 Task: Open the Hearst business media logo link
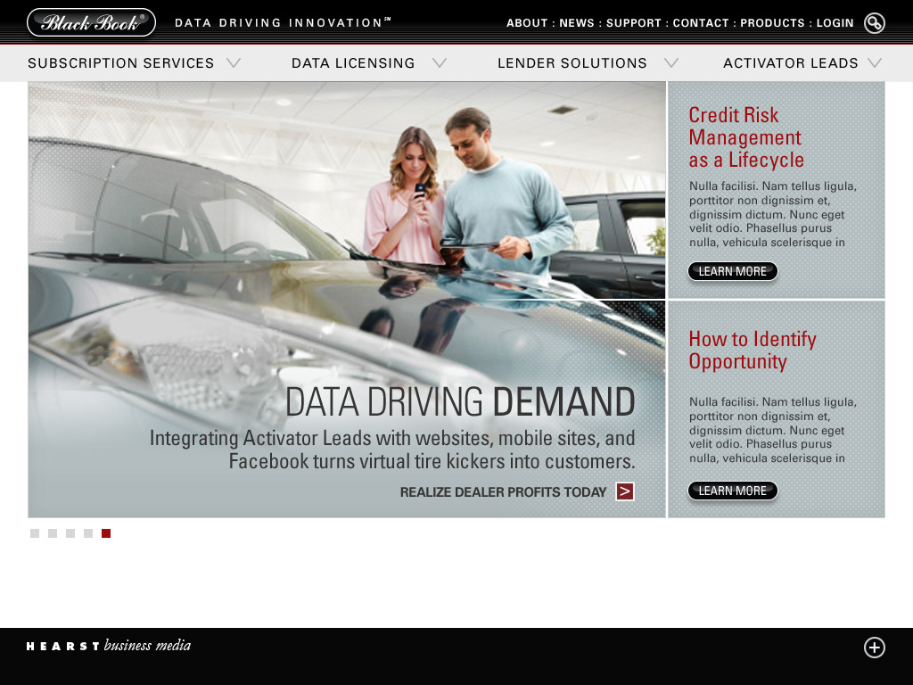click(109, 646)
